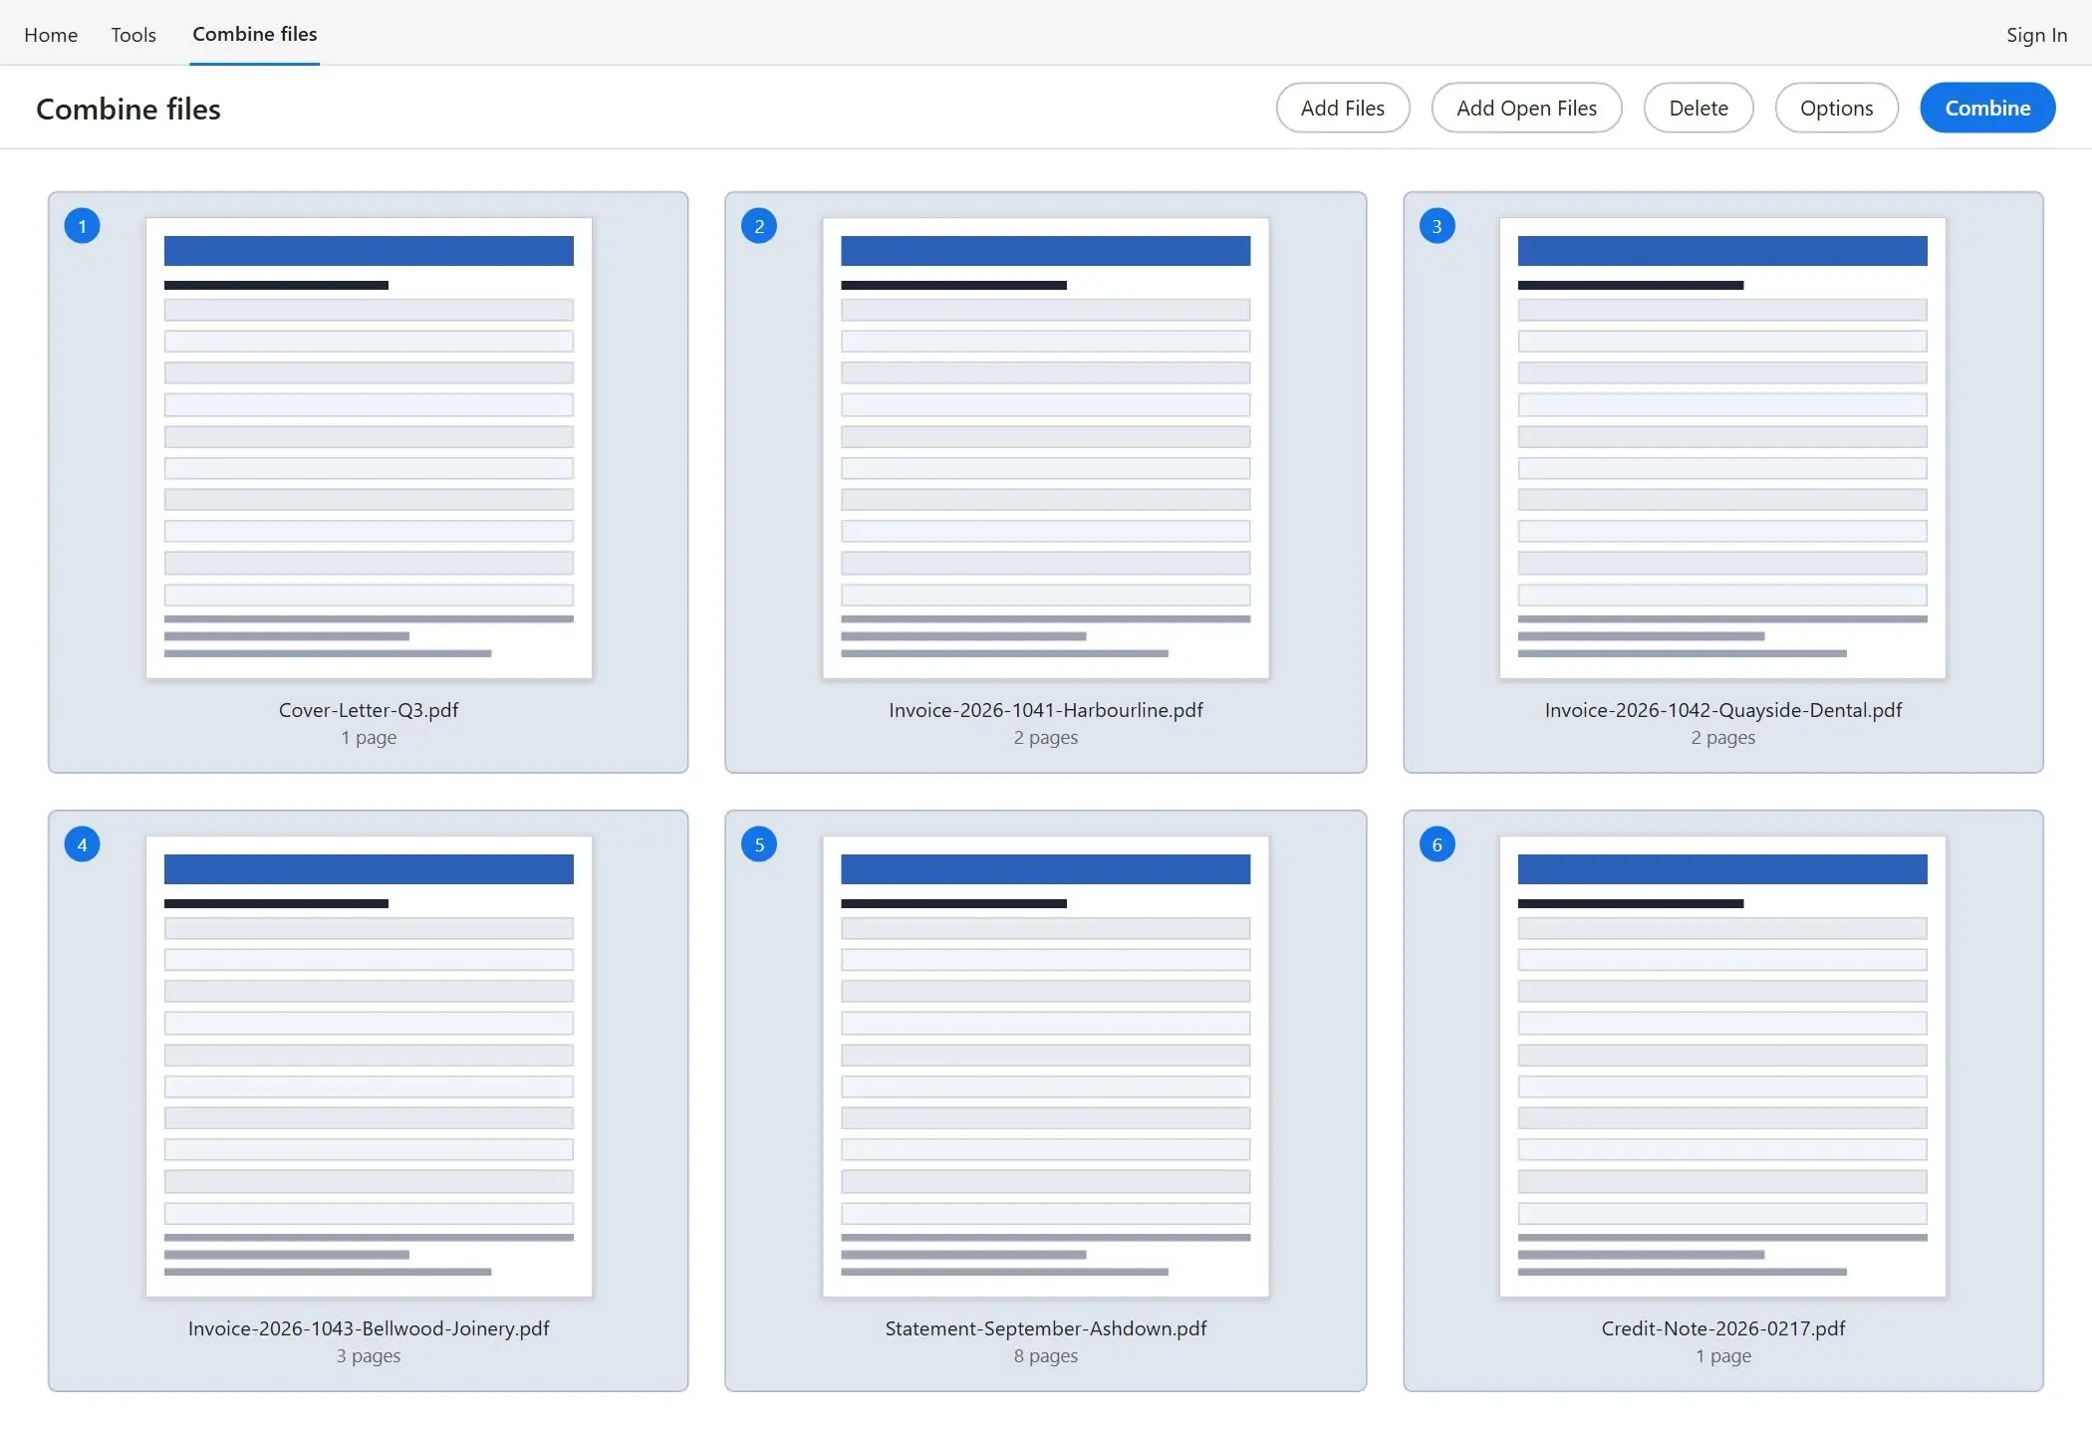Switch to the Tools tab
This screenshot has height=1434, width=2092.
pyautogui.click(x=133, y=35)
